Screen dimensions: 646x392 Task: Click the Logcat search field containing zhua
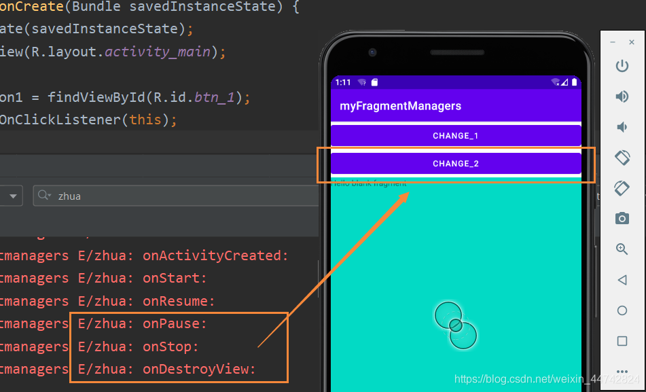(x=177, y=196)
